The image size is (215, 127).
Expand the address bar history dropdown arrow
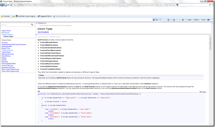[164, 5]
